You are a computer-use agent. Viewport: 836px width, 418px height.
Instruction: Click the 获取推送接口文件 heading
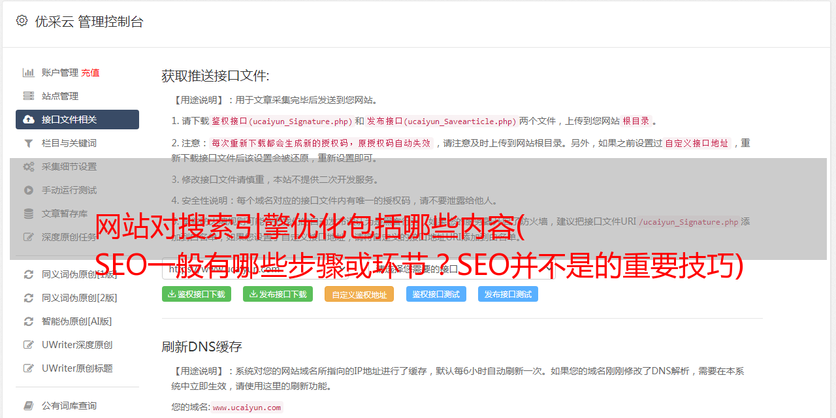(216, 76)
